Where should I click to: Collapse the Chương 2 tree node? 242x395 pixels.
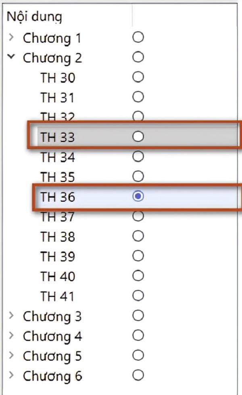11,58
